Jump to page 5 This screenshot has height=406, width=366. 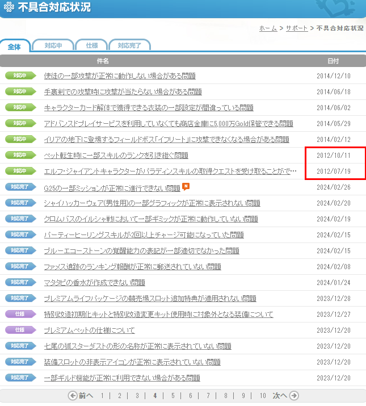click(x=173, y=395)
